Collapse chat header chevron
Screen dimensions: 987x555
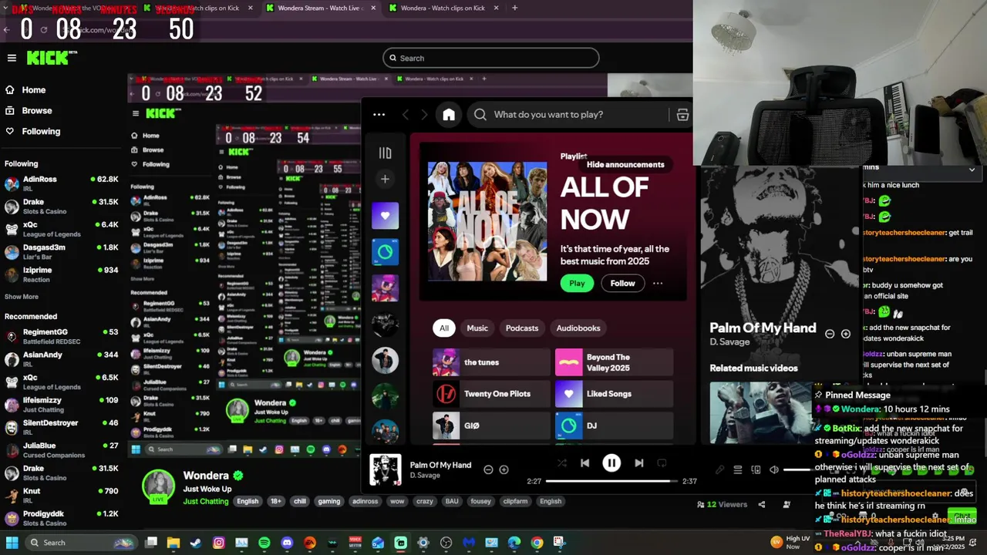click(972, 169)
